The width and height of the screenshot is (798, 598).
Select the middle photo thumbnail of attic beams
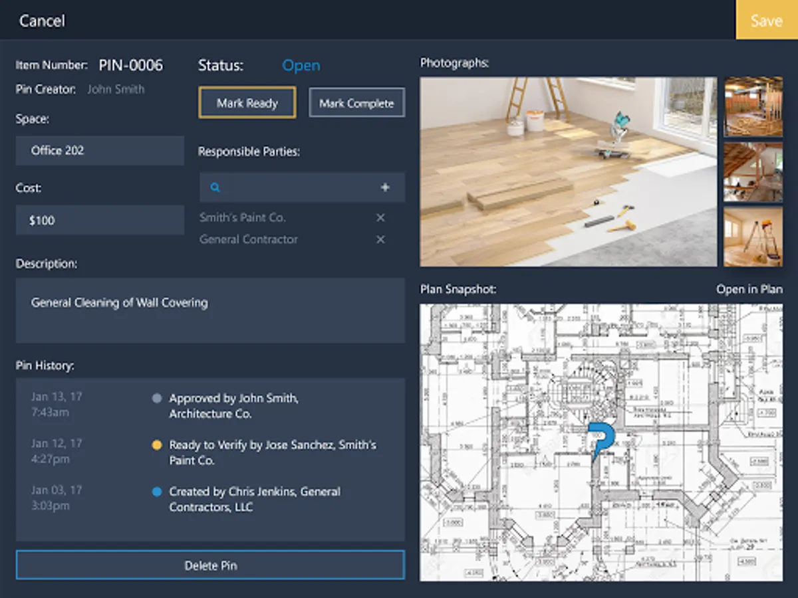pyautogui.click(x=753, y=172)
